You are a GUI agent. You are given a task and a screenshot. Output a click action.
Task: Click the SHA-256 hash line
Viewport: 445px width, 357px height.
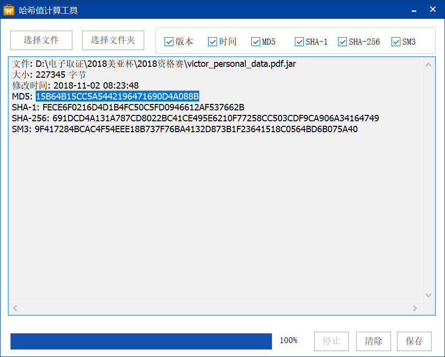195,118
